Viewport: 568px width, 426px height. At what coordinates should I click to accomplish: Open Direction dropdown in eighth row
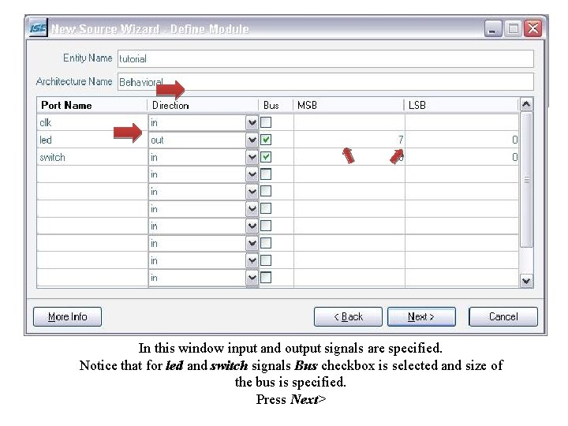coord(252,244)
